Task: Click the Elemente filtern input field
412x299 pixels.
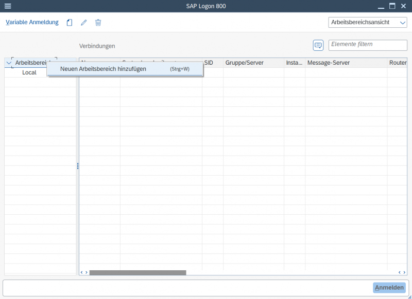Action: [x=368, y=45]
